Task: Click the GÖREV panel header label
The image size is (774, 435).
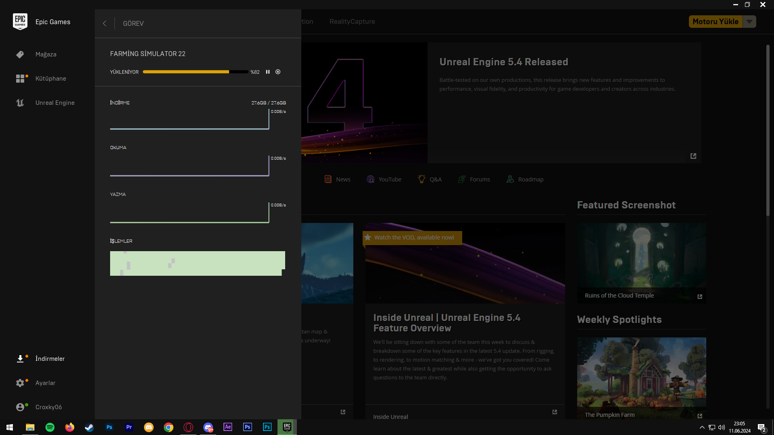Action: (x=133, y=23)
